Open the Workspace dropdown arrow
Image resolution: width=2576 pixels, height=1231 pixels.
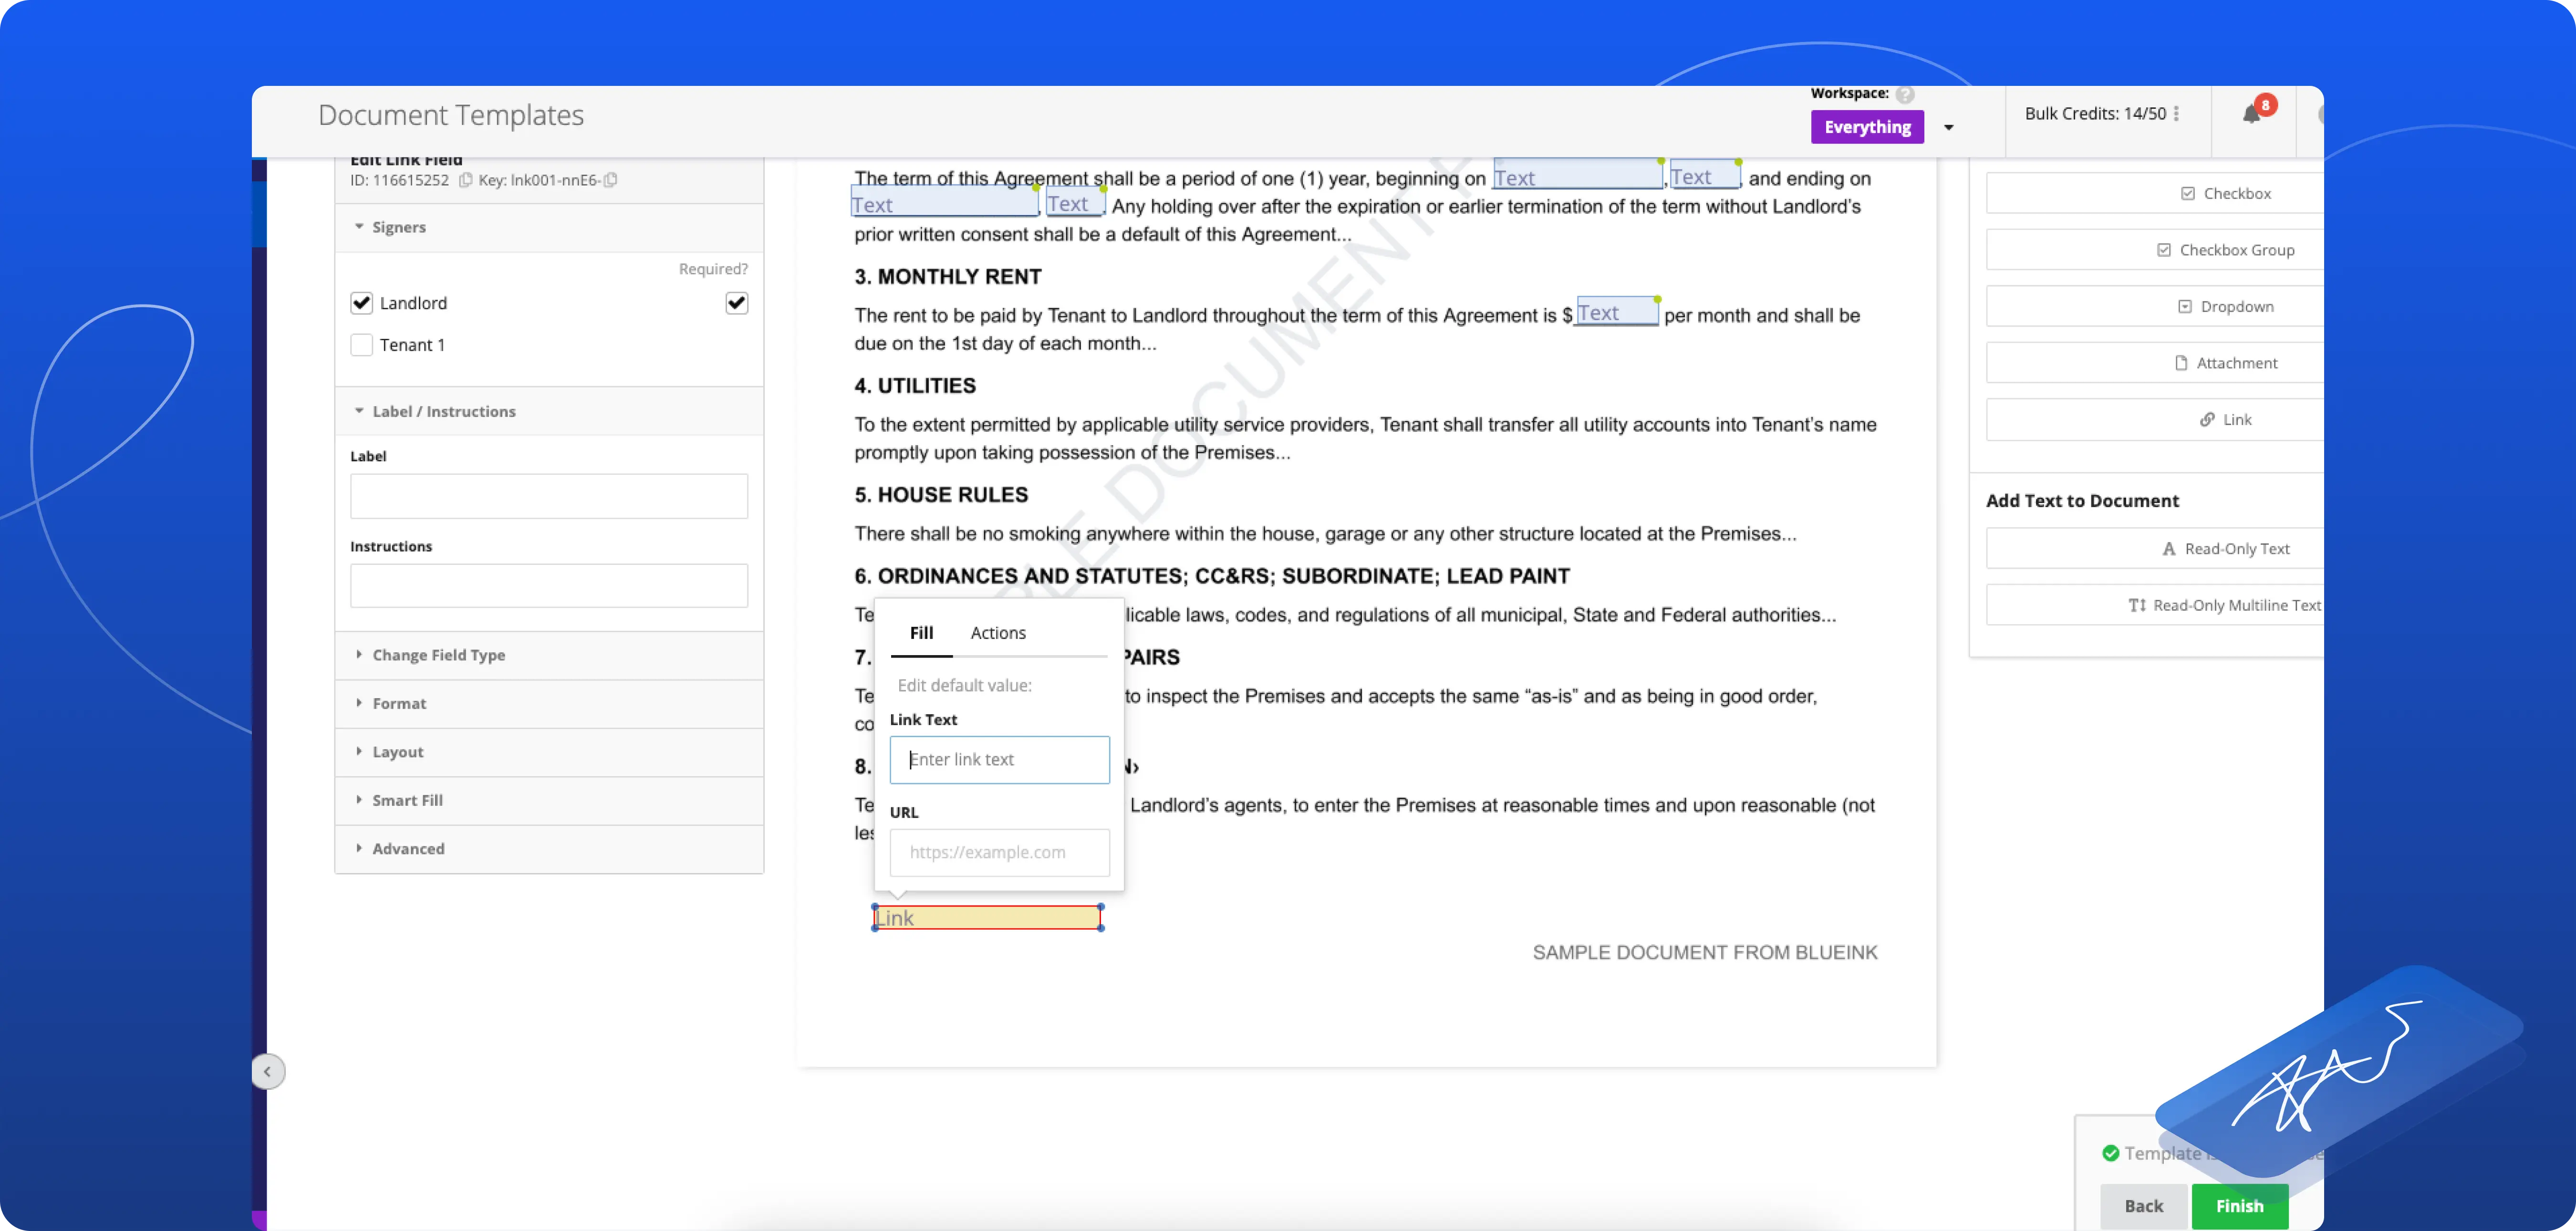[1948, 128]
